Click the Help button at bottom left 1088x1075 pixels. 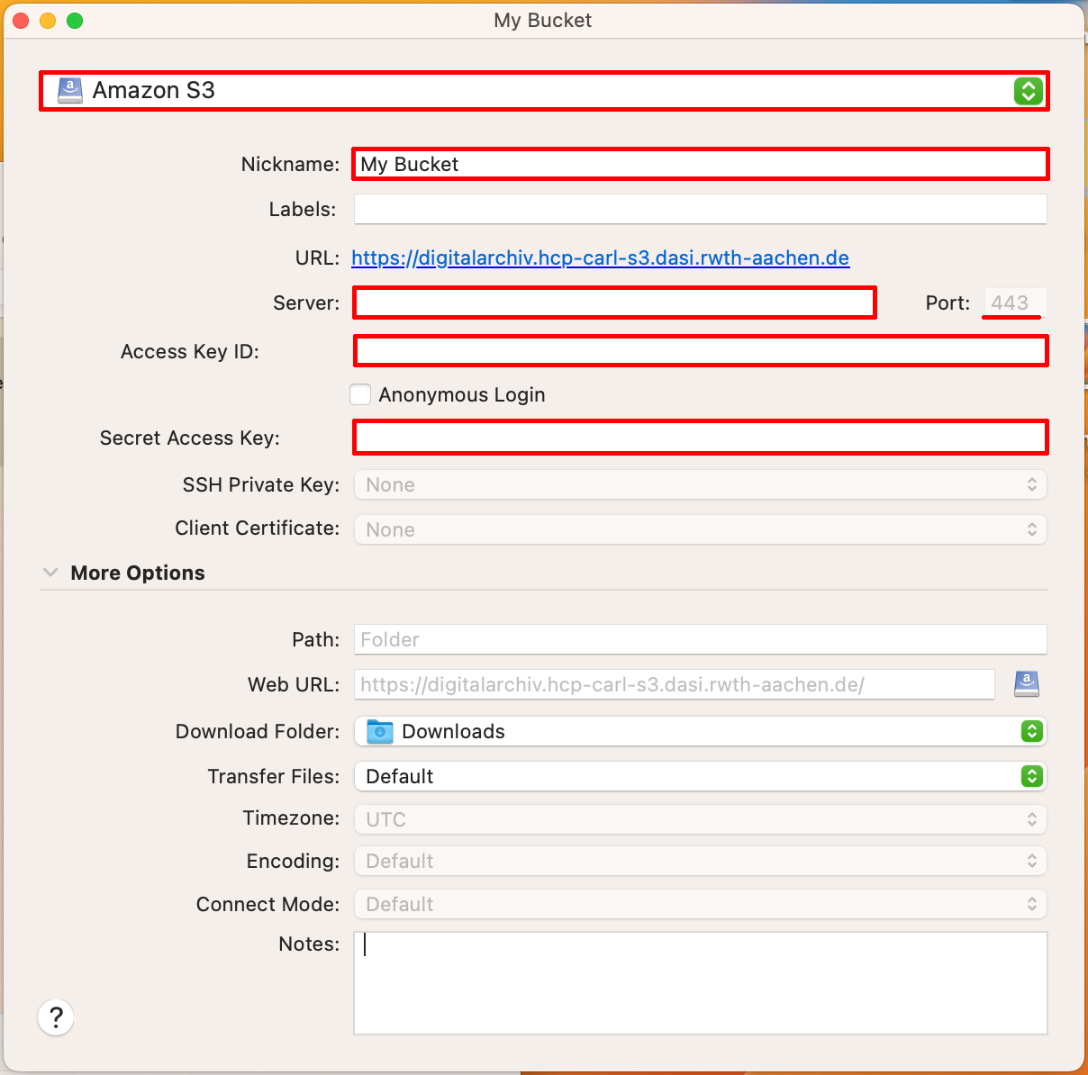(x=56, y=1017)
